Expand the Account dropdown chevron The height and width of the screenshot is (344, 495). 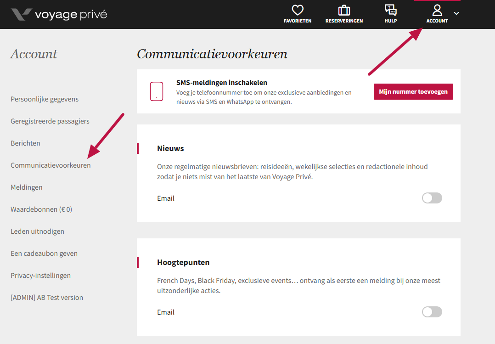(x=456, y=13)
